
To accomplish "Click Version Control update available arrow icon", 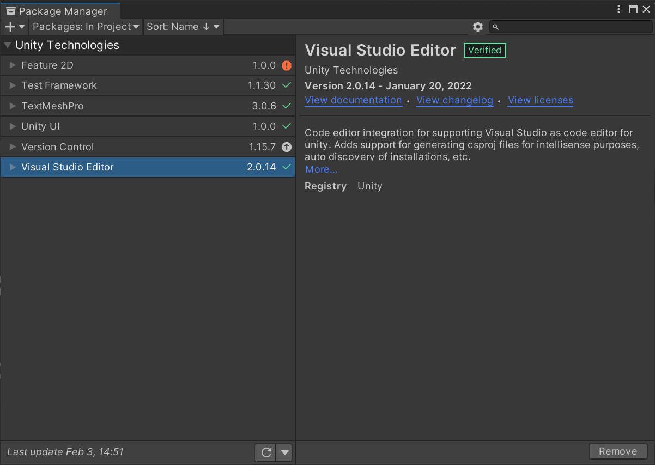I will click(x=287, y=147).
